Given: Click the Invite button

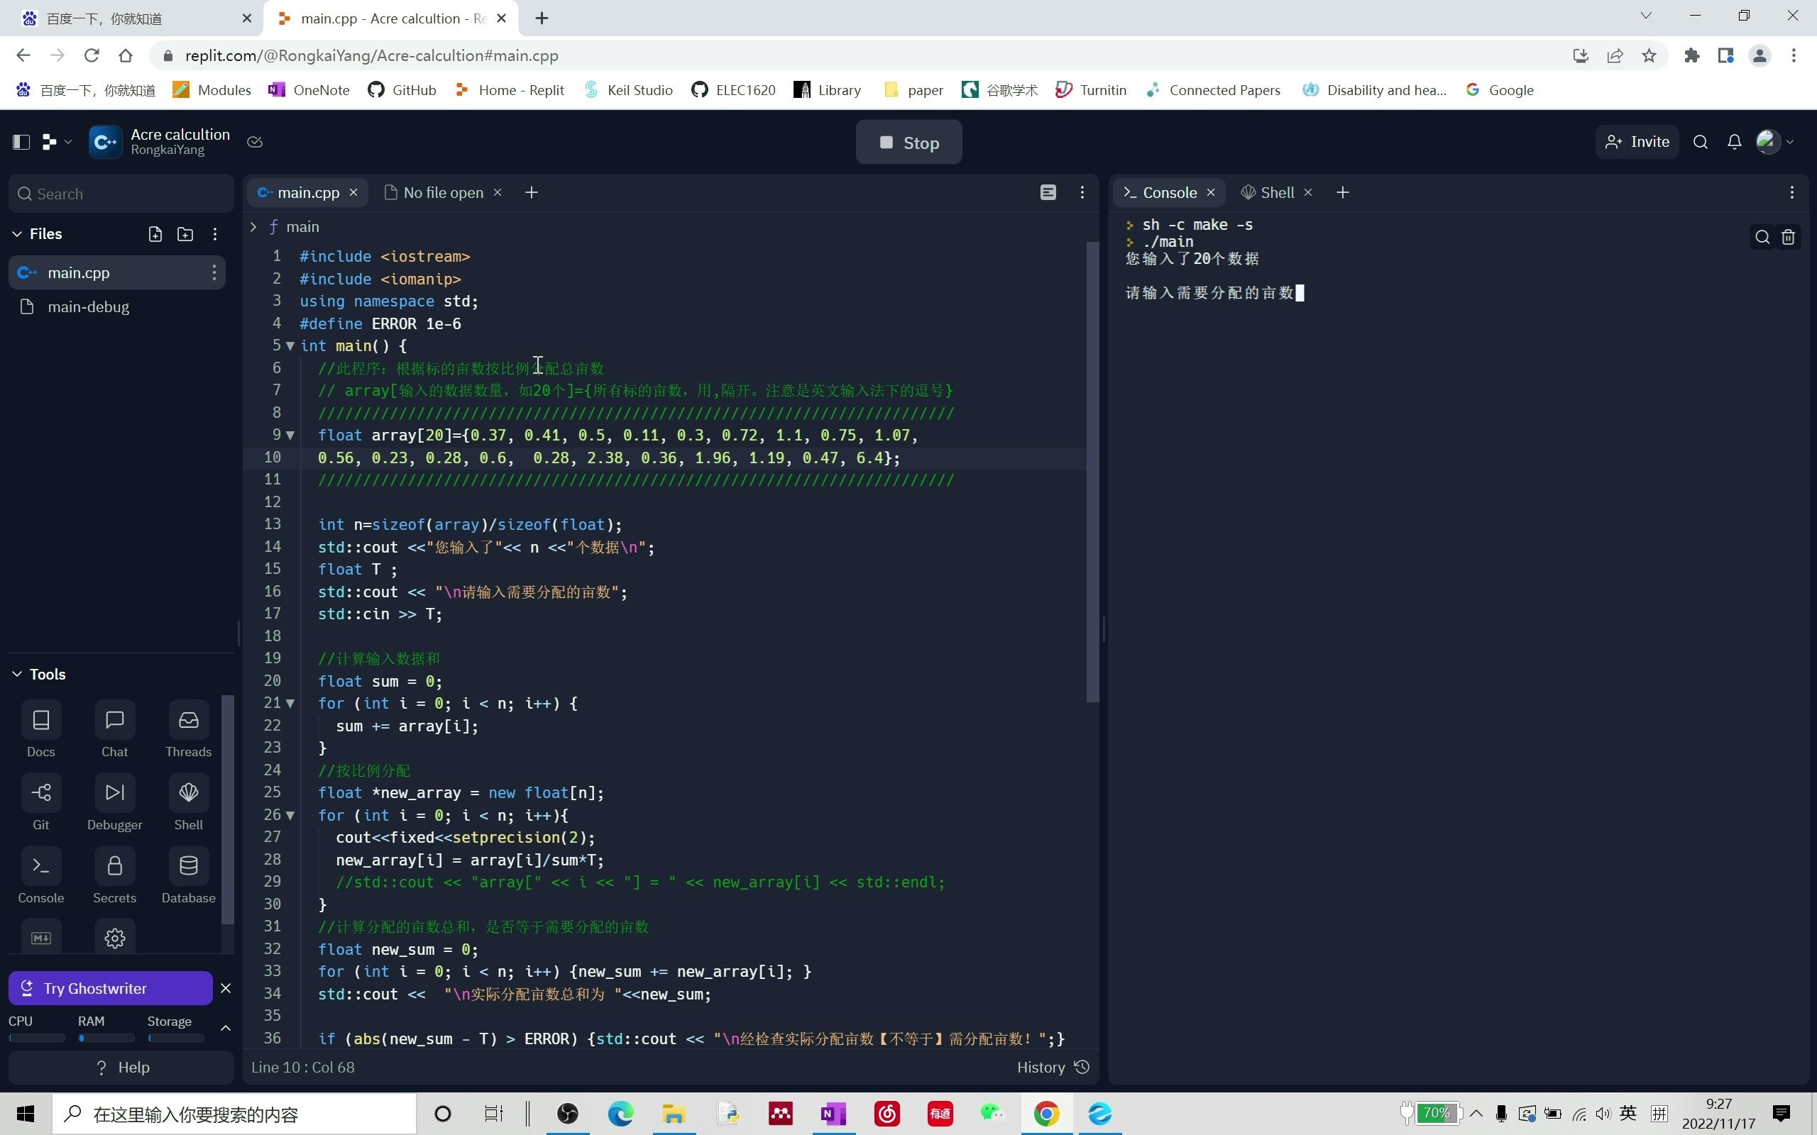Looking at the screenshot, I should 1637,143.
